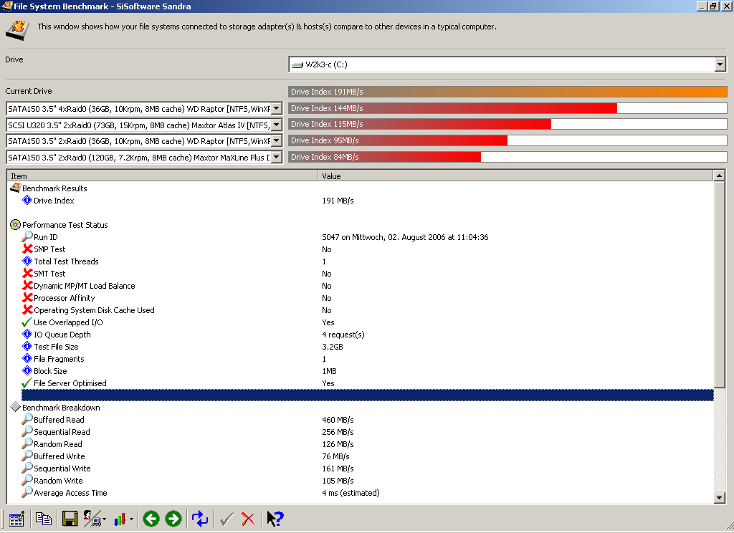Select the Average Access Time row

coord(361,492)
